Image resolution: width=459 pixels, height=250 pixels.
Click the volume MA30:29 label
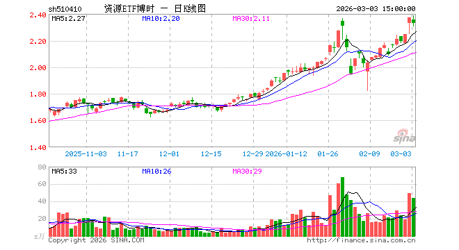(247, 172)
